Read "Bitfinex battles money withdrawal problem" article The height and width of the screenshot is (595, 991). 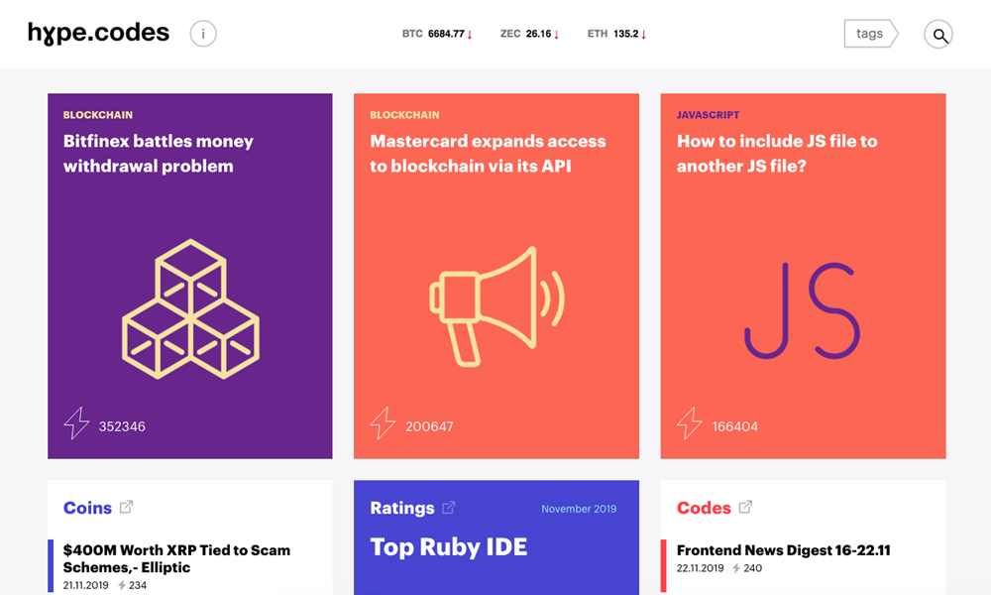click(x=158, y=154)
